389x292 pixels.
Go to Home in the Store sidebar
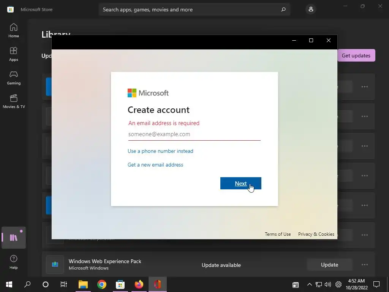pyautogui.click(x=14, y=30)
